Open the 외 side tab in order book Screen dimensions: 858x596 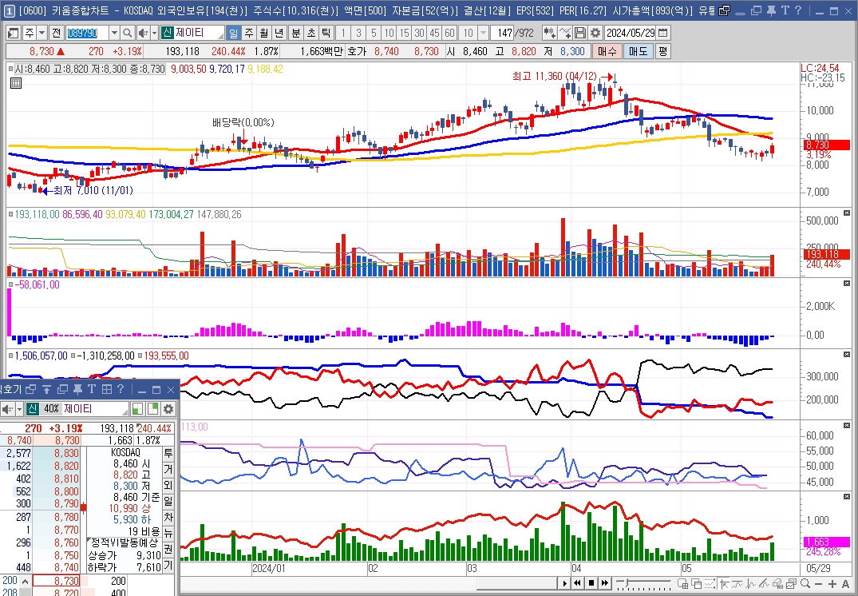pos(168,485)
